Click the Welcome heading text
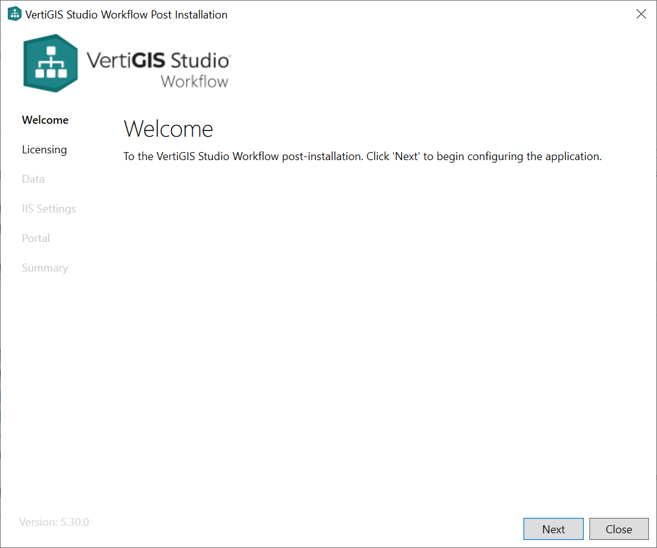The width and height of the screenshot is (657, 548). coord(168,129)
